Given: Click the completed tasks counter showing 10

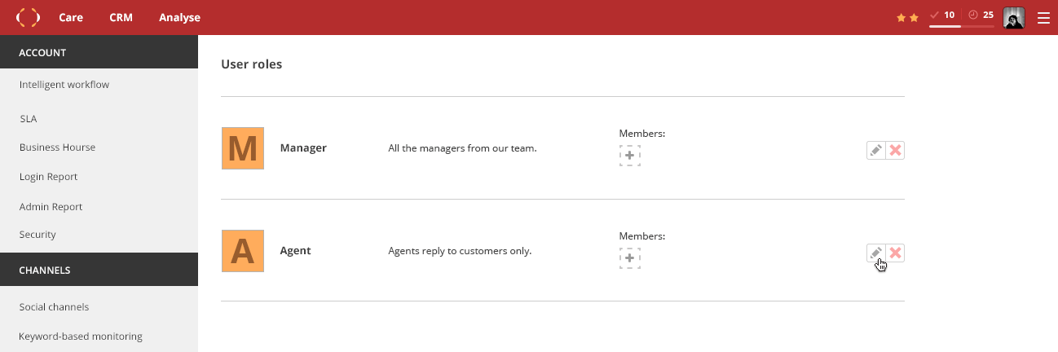Looking at the screenshot, I should [943, 15].
